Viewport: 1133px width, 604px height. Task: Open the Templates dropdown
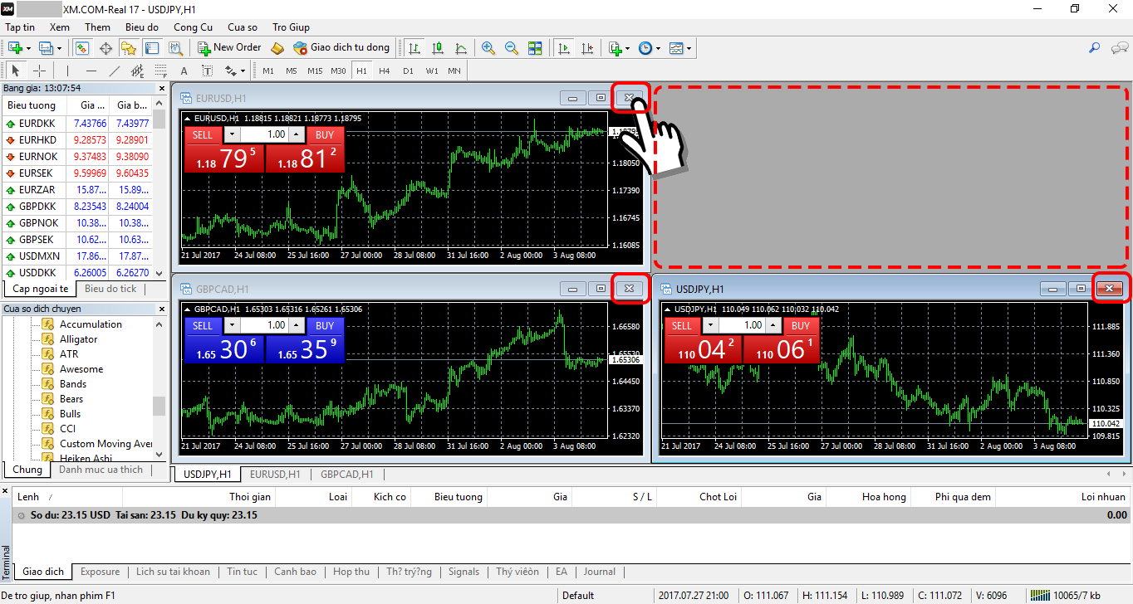tap(680, 48)
